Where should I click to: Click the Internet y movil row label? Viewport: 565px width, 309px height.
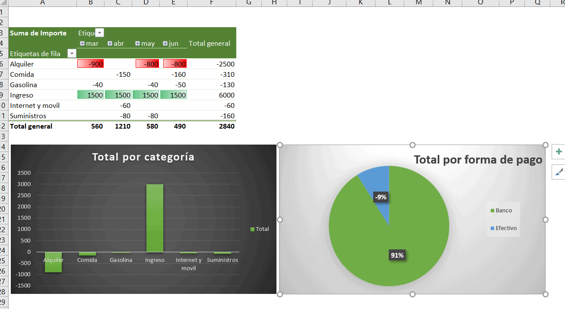[x=35, y=105]
